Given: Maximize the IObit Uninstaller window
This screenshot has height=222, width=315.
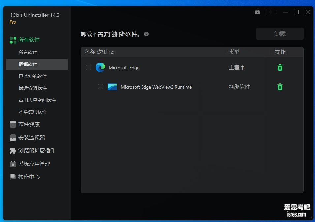Looking at the screenshot, I should [297, 12].
